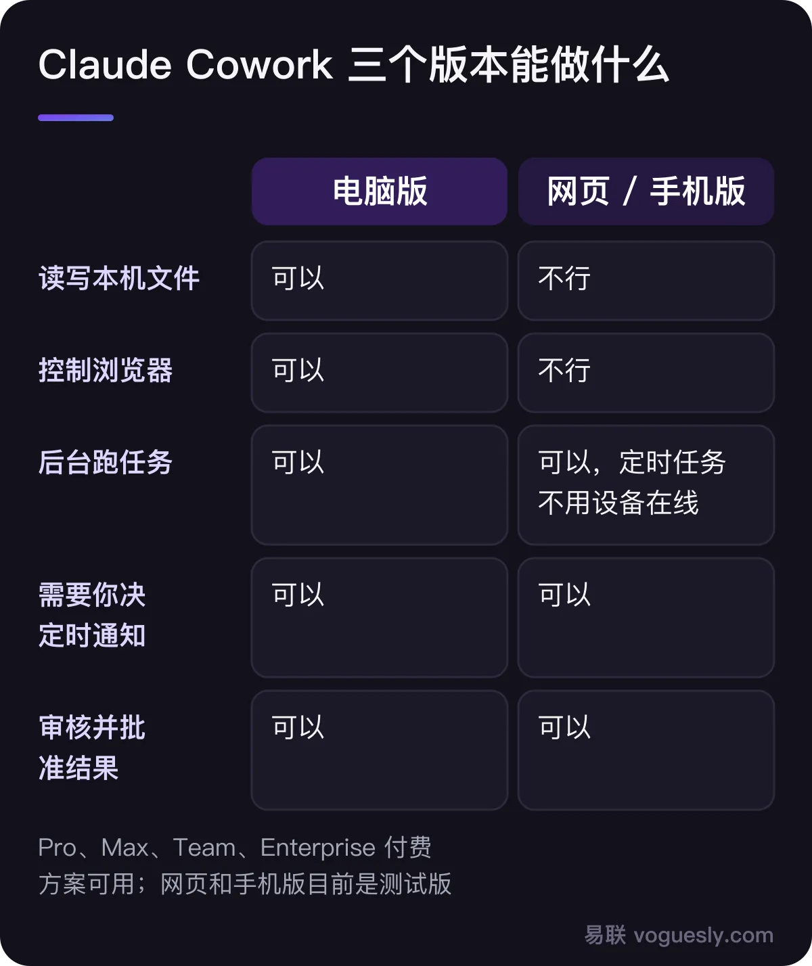Click 不行 cell for 读写本机文件 under 网页/手机版
This screenshot has width=812, height=966.
pyautogui.click(x=646, y=281)
